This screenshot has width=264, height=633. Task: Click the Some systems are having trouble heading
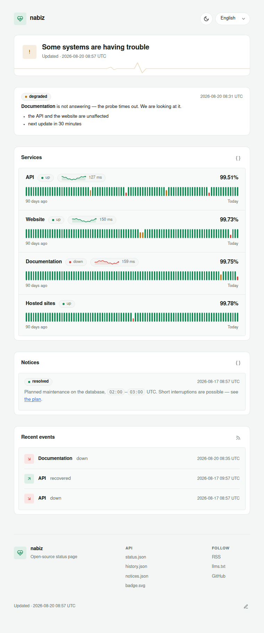[96, 47]
